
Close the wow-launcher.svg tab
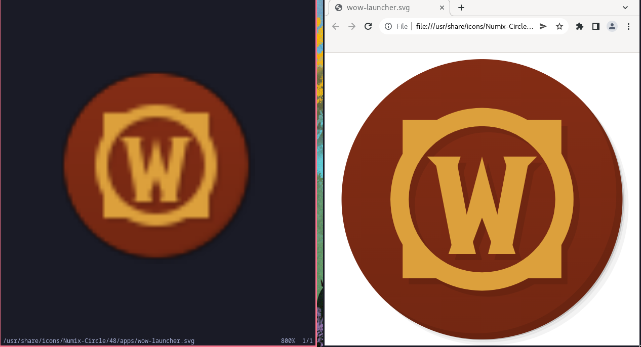[442, 8]
